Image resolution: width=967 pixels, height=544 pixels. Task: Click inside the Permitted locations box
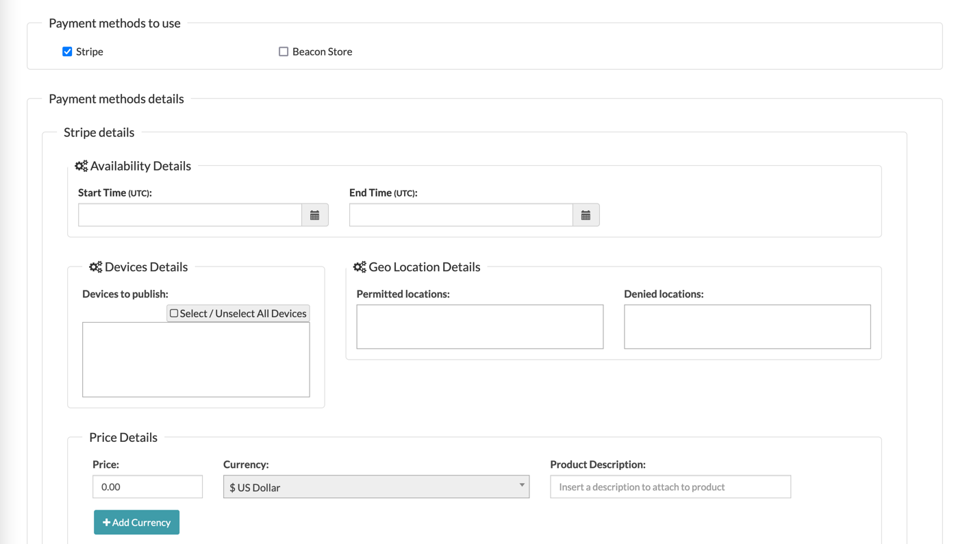click(480, 327)
